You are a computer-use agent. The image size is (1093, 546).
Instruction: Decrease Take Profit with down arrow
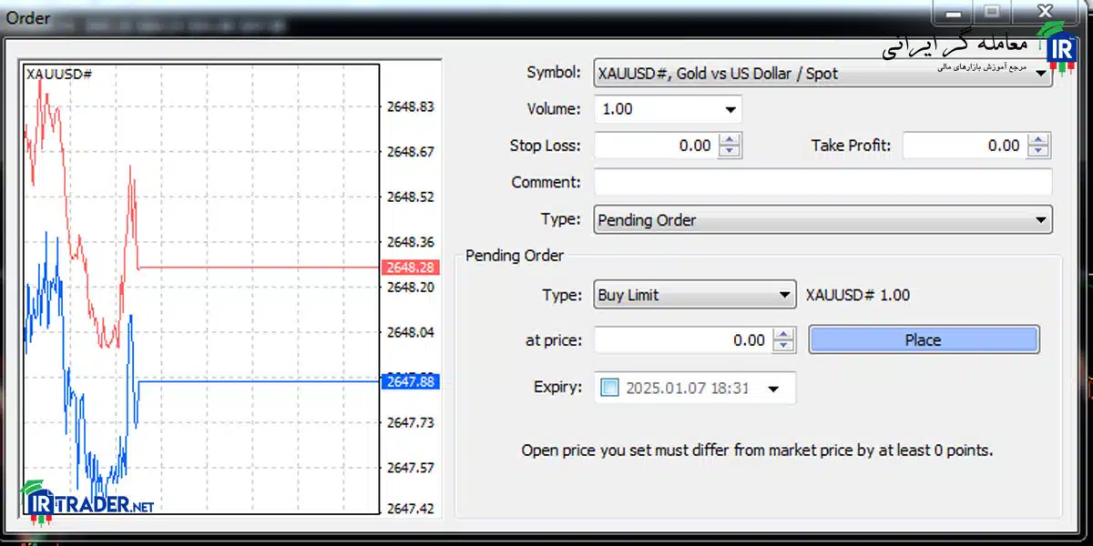point(1039,152)
